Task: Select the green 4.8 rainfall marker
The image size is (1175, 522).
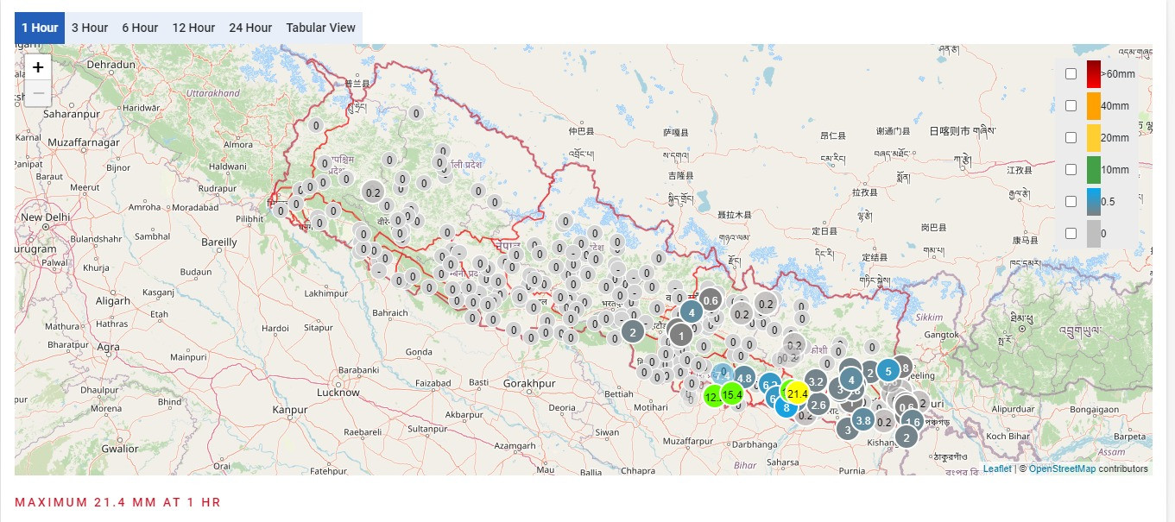Action: (744, 378)
